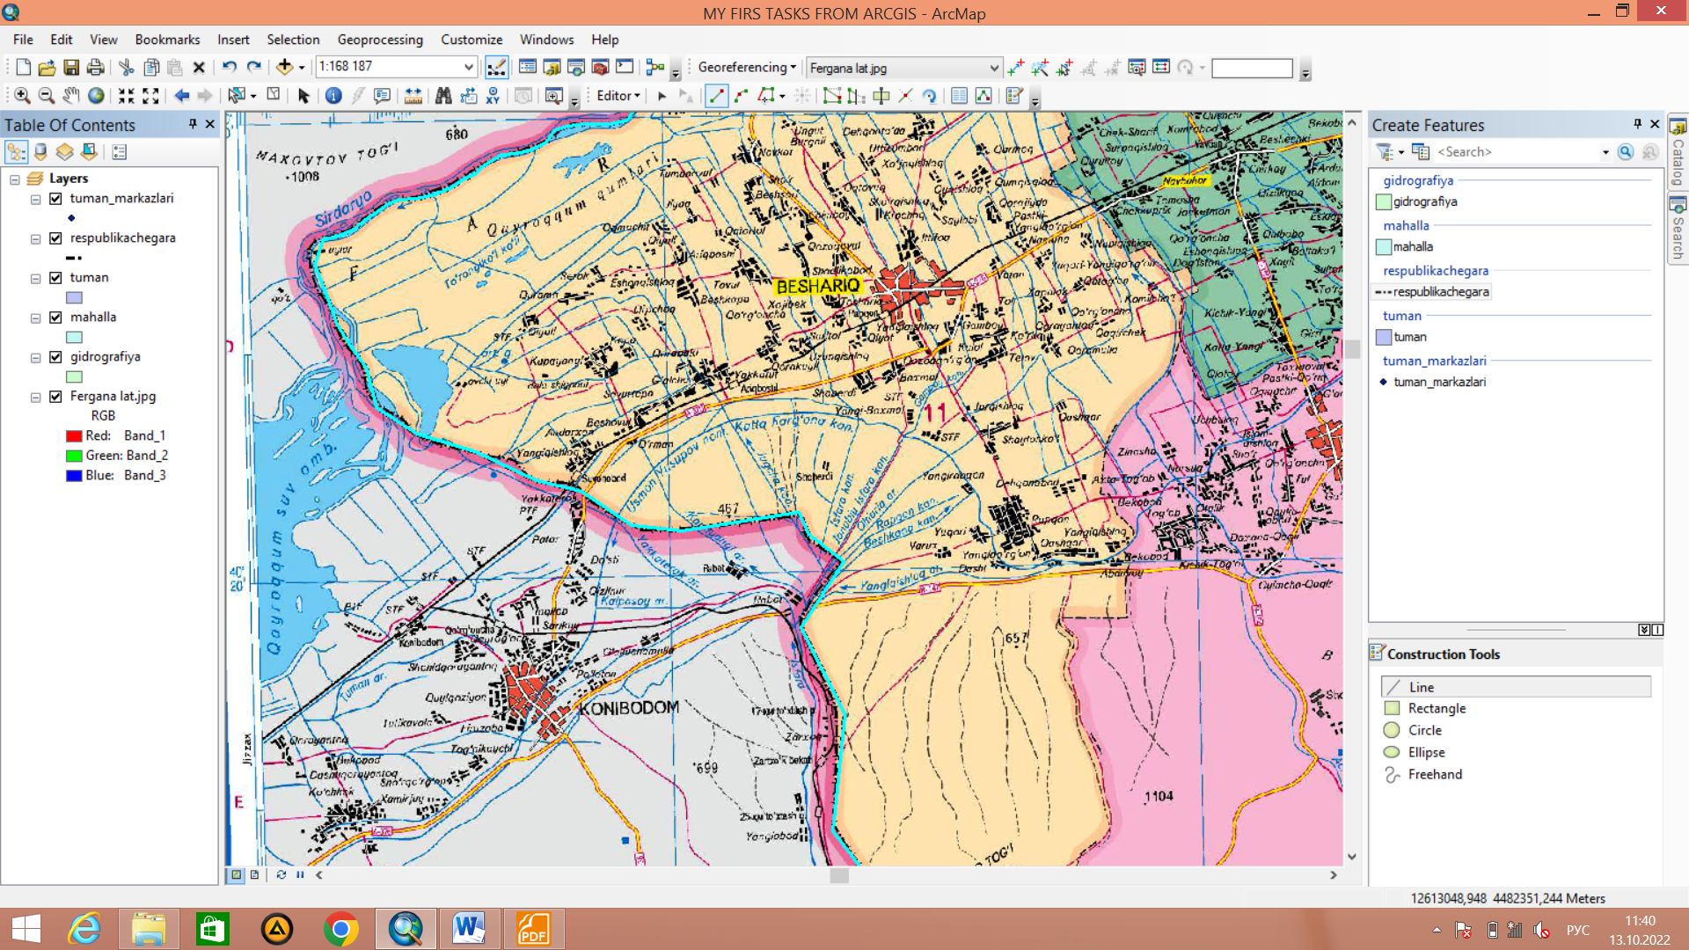Switch to Layout View button

[254, 875]
